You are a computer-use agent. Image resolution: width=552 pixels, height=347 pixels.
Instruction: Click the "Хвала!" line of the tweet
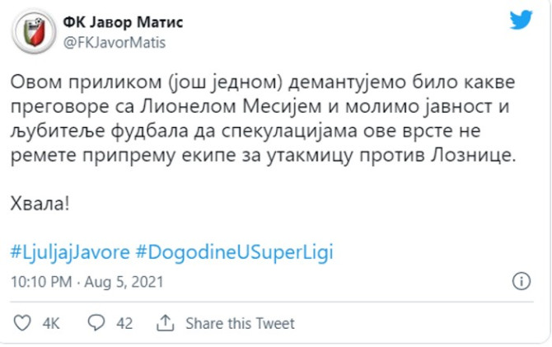[x=41, y=201]
